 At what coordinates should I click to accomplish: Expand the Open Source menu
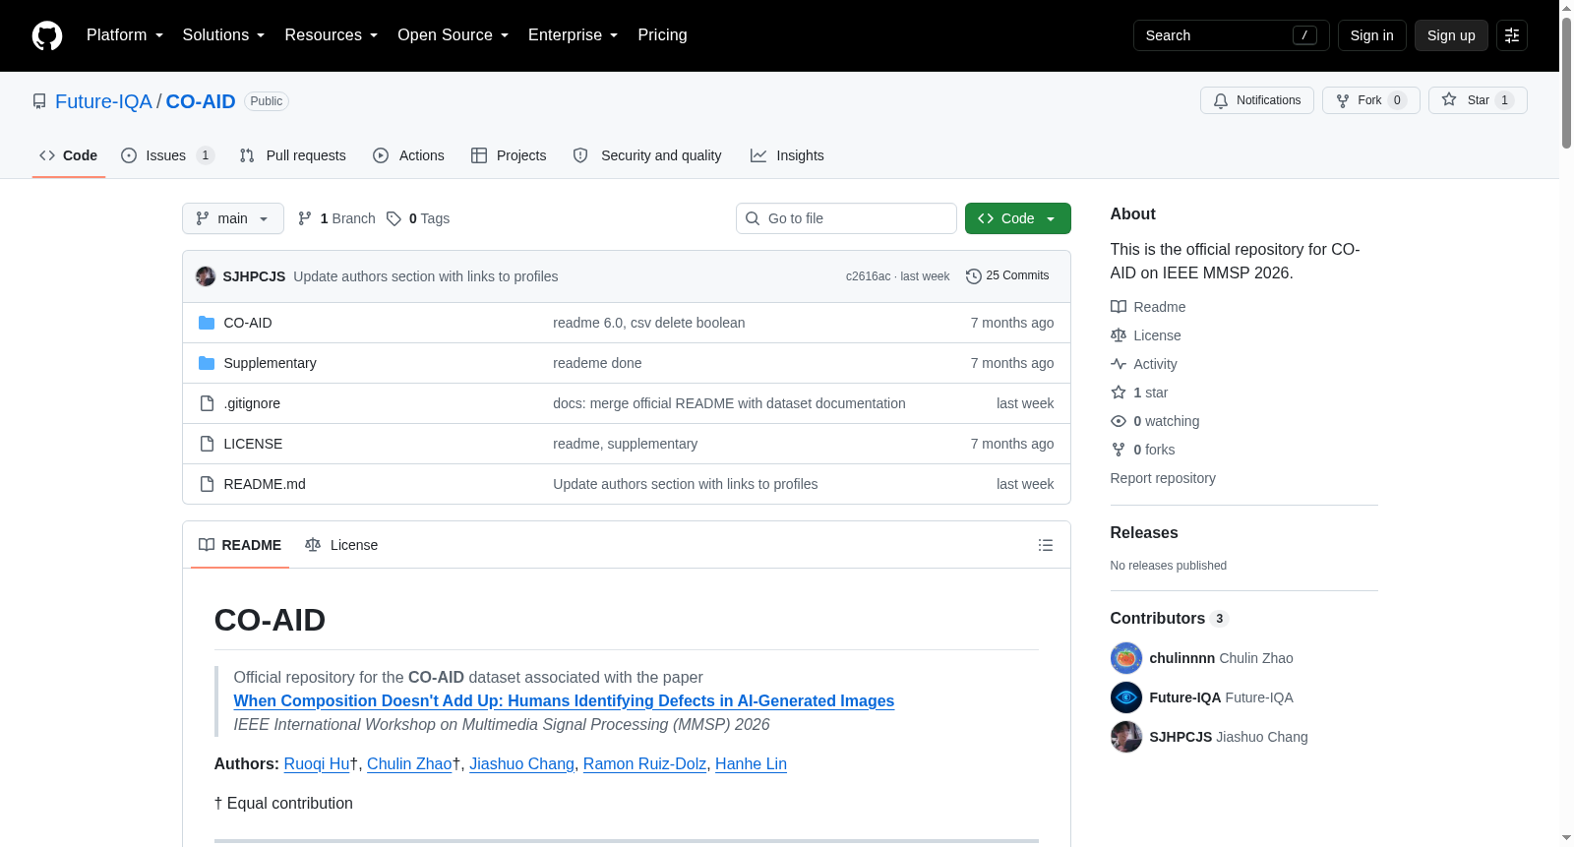click(x=453, y=35)
